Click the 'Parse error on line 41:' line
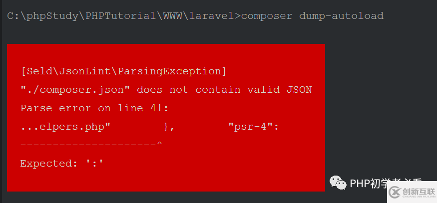This screenshot has height=203, width=437. pyautogui.click(x=94, y=108)
